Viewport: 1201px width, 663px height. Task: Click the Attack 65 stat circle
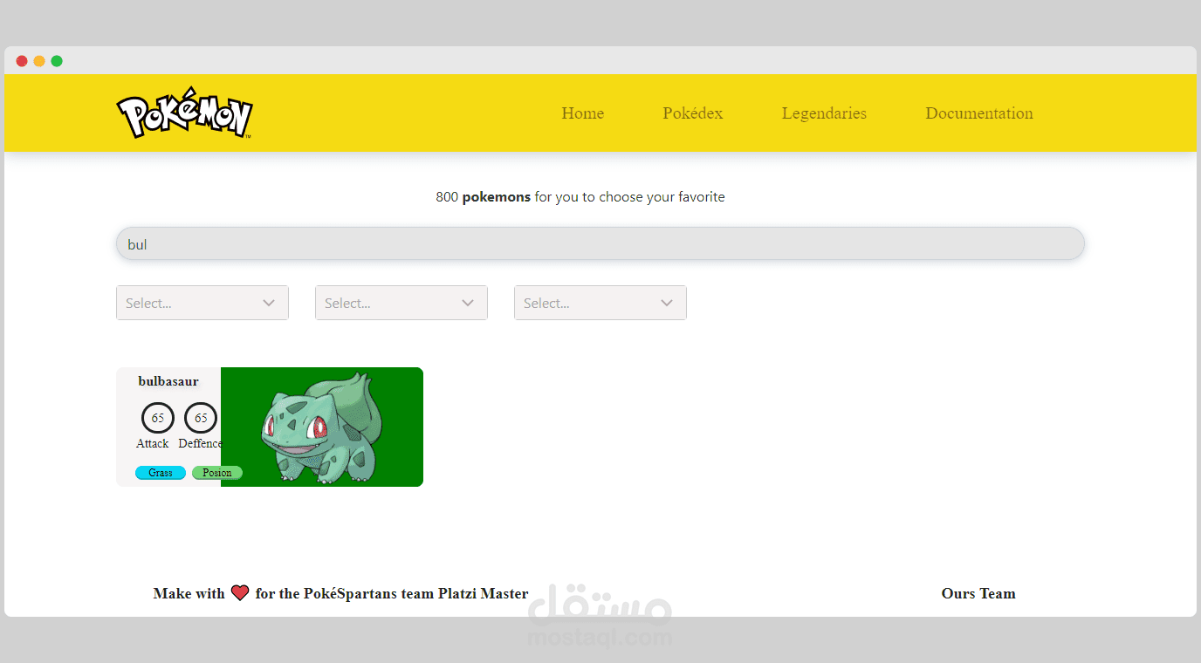tap(158, 418)
